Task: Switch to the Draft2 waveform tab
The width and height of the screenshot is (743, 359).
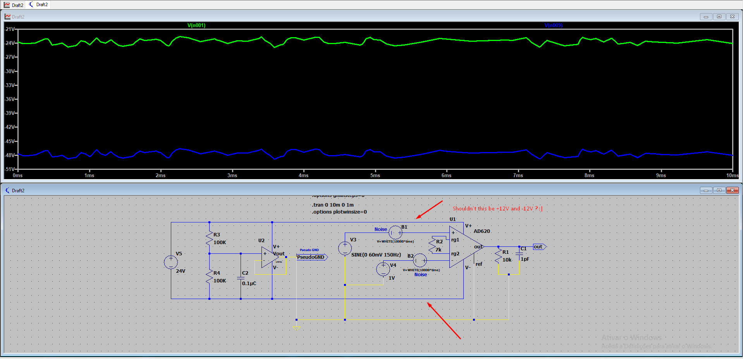Action: click(14, 5)
